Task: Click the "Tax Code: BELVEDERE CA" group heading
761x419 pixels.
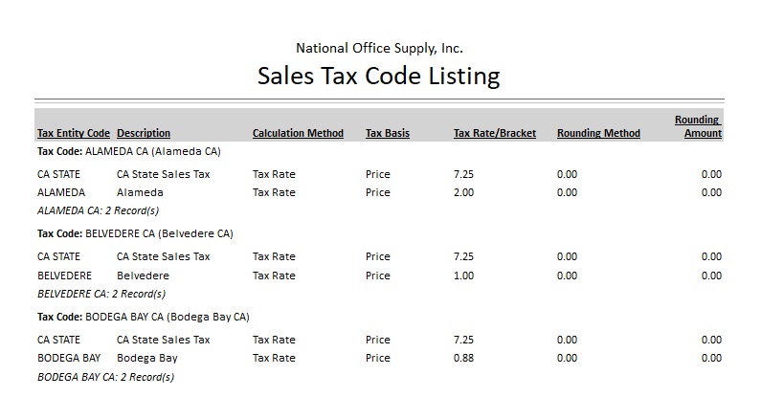Action: [135, 233]
